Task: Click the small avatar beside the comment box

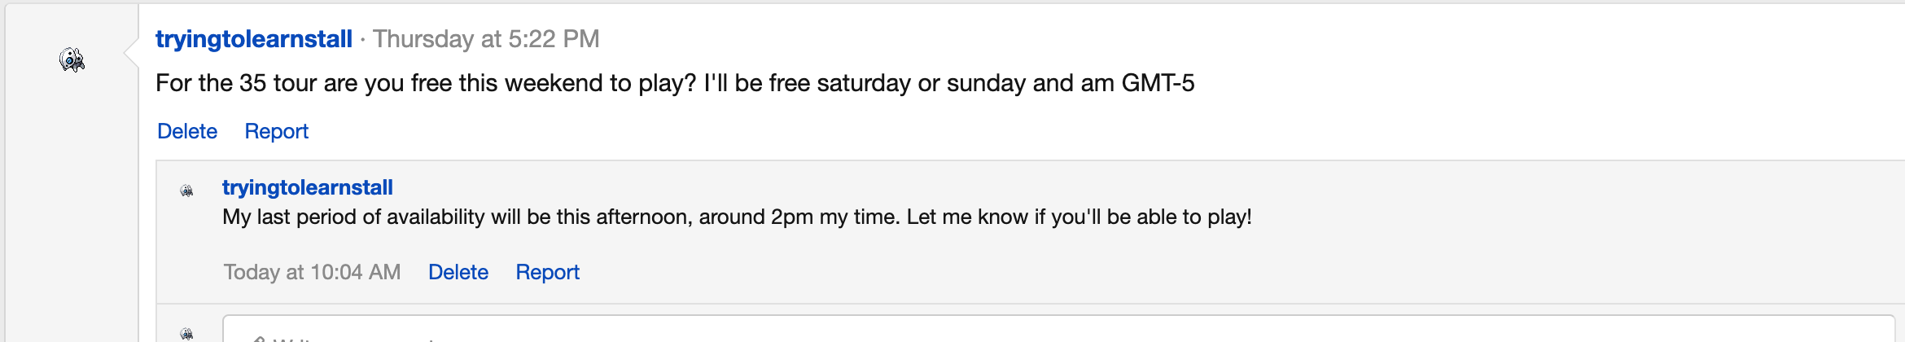Action: coord(186,334)
